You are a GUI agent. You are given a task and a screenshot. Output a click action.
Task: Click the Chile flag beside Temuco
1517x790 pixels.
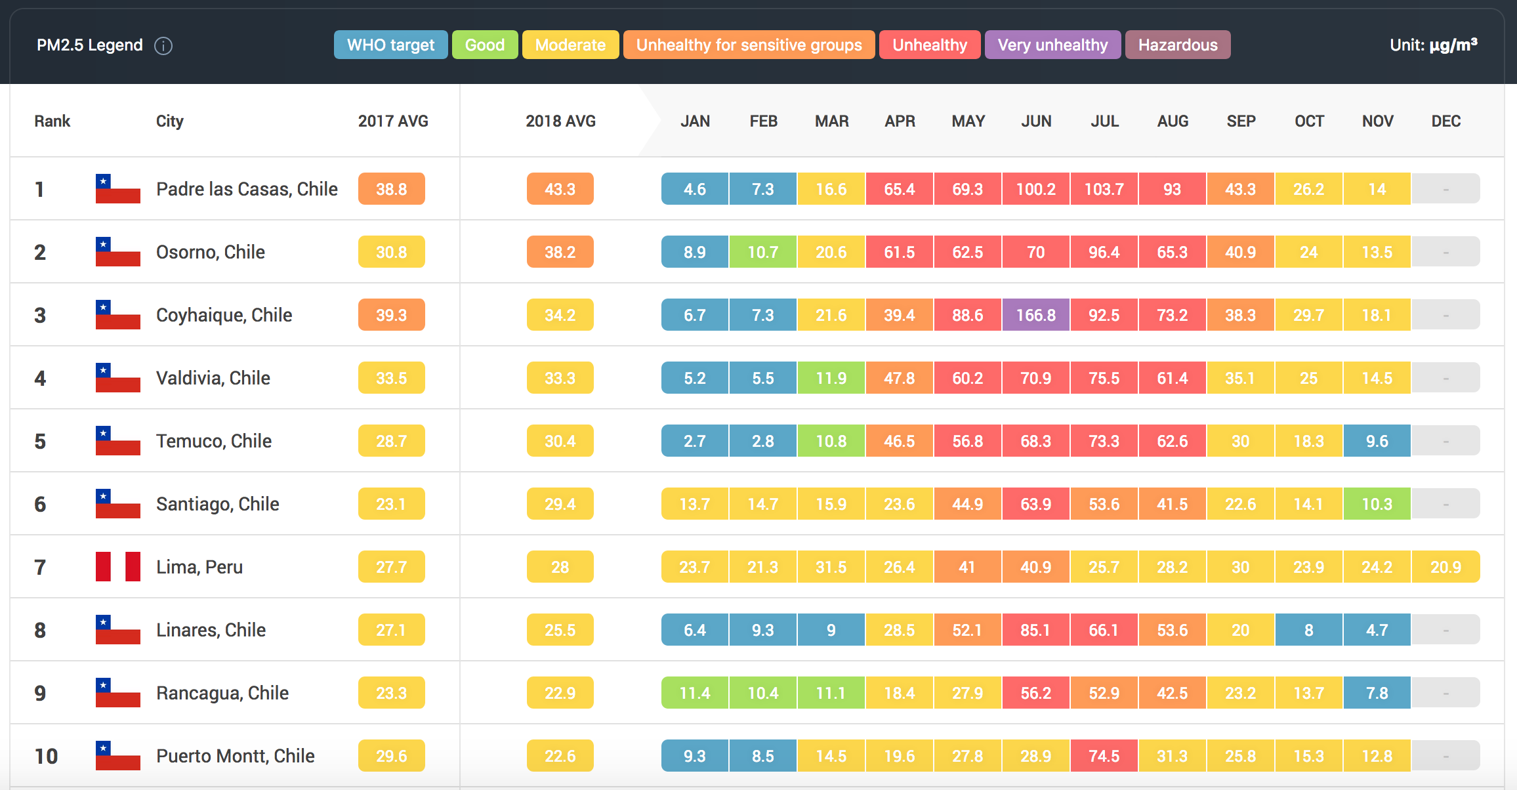pos(118,441)
